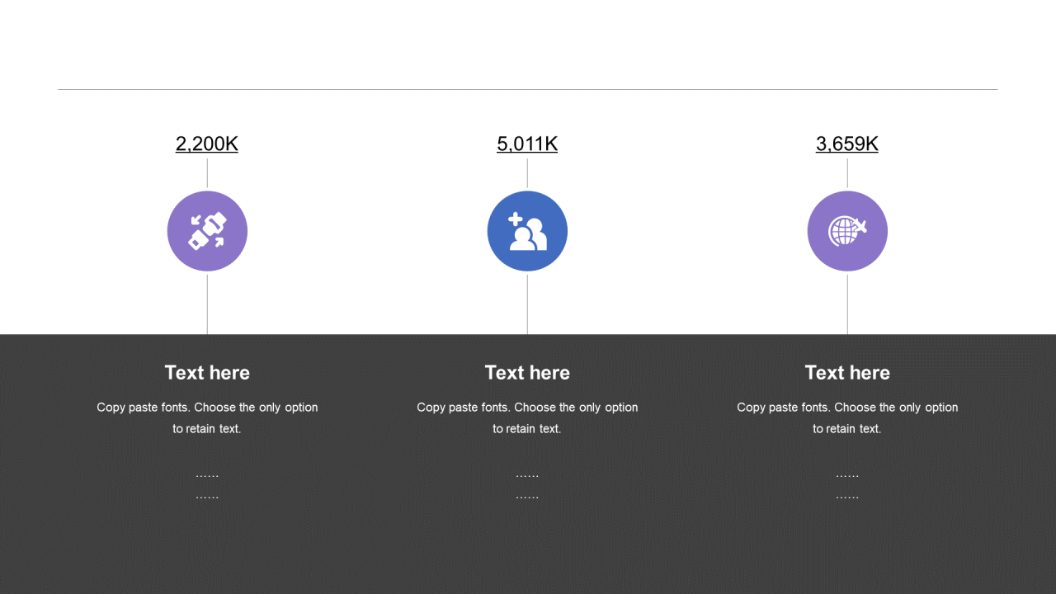Click the 5,011K underlined figure
Screen dimensions: 1056x594
[x=527, y=144]
